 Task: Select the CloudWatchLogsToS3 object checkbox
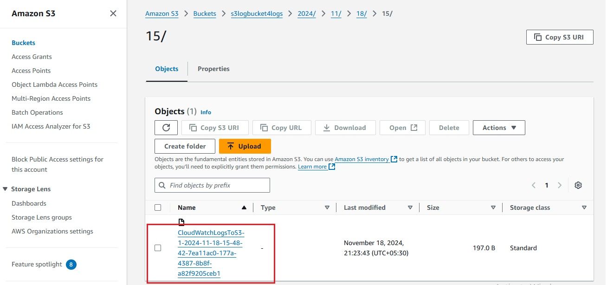click(x=157, y=247)
